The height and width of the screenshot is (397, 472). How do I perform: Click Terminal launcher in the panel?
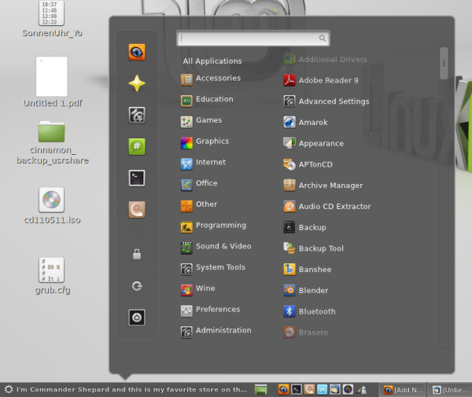(297, 389)
